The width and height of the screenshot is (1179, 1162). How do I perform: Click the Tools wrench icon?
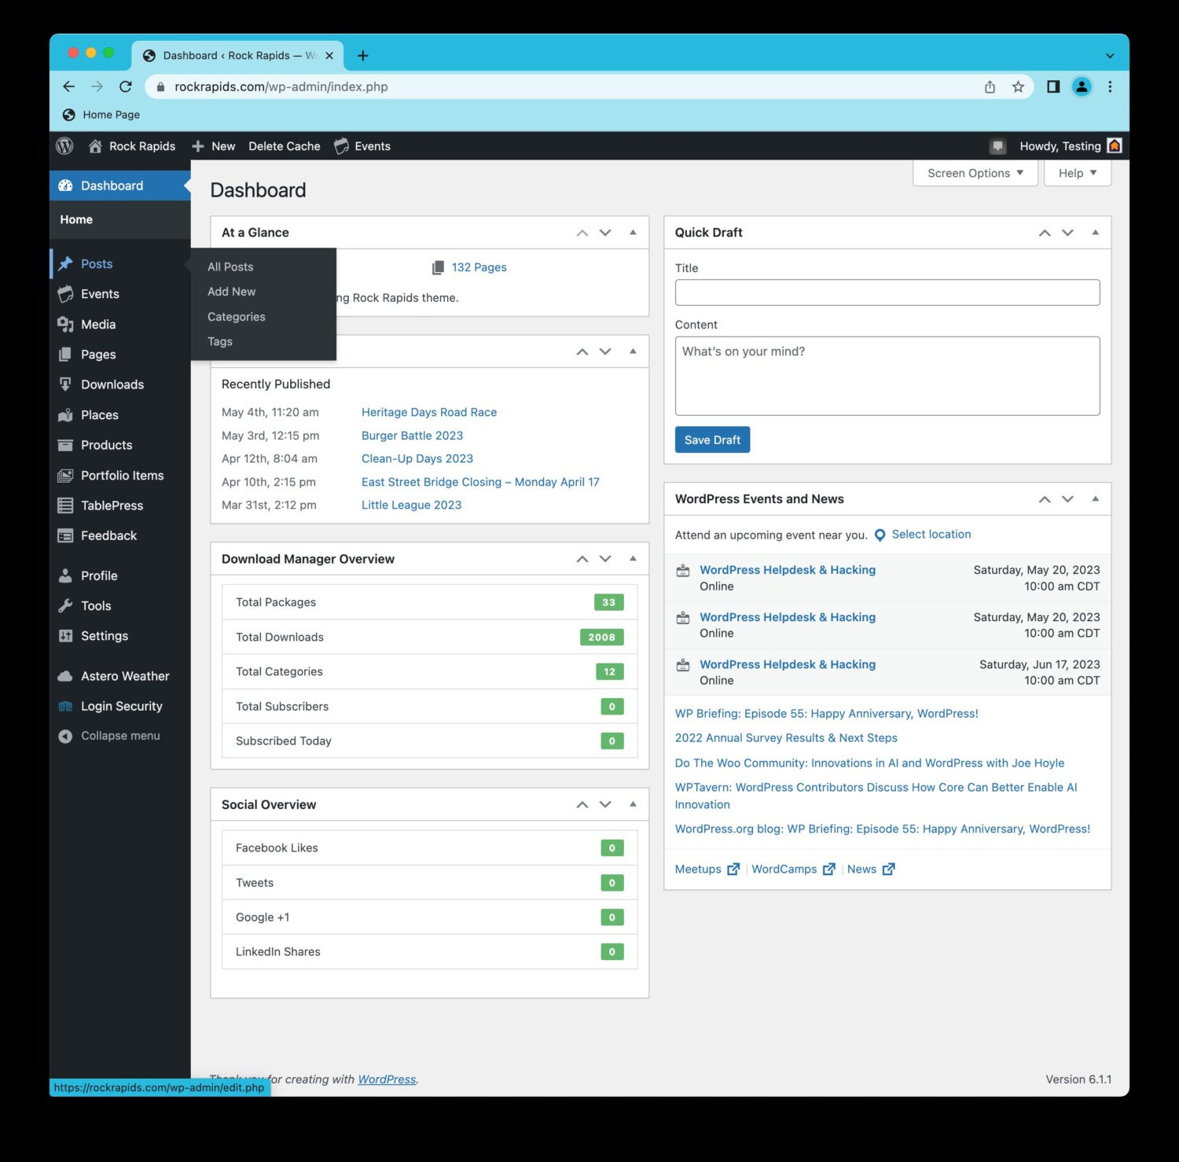(x=66, y=605)
